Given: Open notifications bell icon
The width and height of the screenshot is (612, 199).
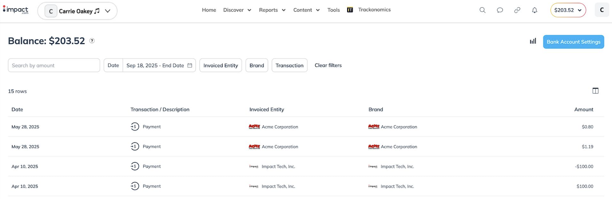Looking at the screenshot, I should tap(535, 10).
